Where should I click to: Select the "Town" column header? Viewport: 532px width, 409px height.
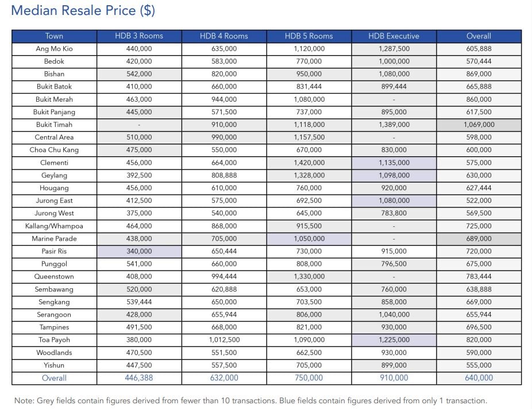(x=54, y=36)
